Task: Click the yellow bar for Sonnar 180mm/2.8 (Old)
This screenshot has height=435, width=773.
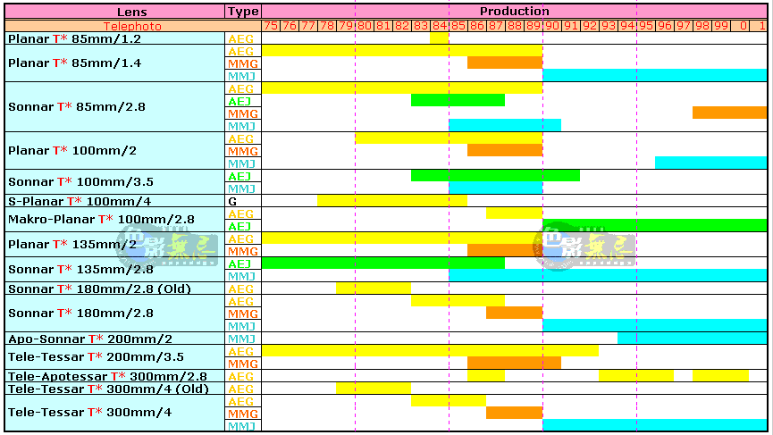Action: click(x=374, y=289)
